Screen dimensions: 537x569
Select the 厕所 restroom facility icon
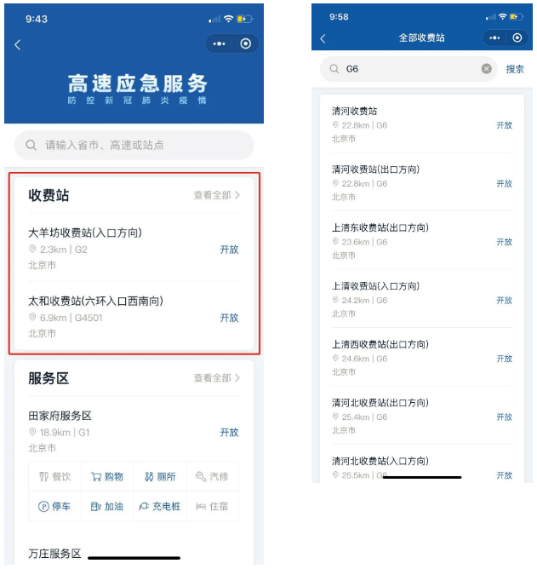[160, 476]
